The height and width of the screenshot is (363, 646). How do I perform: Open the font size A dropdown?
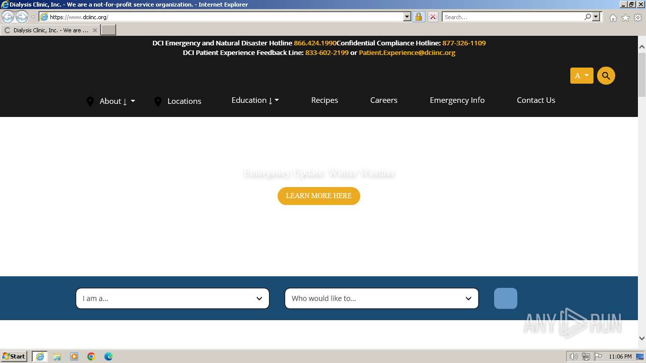(x=582, y=76)
